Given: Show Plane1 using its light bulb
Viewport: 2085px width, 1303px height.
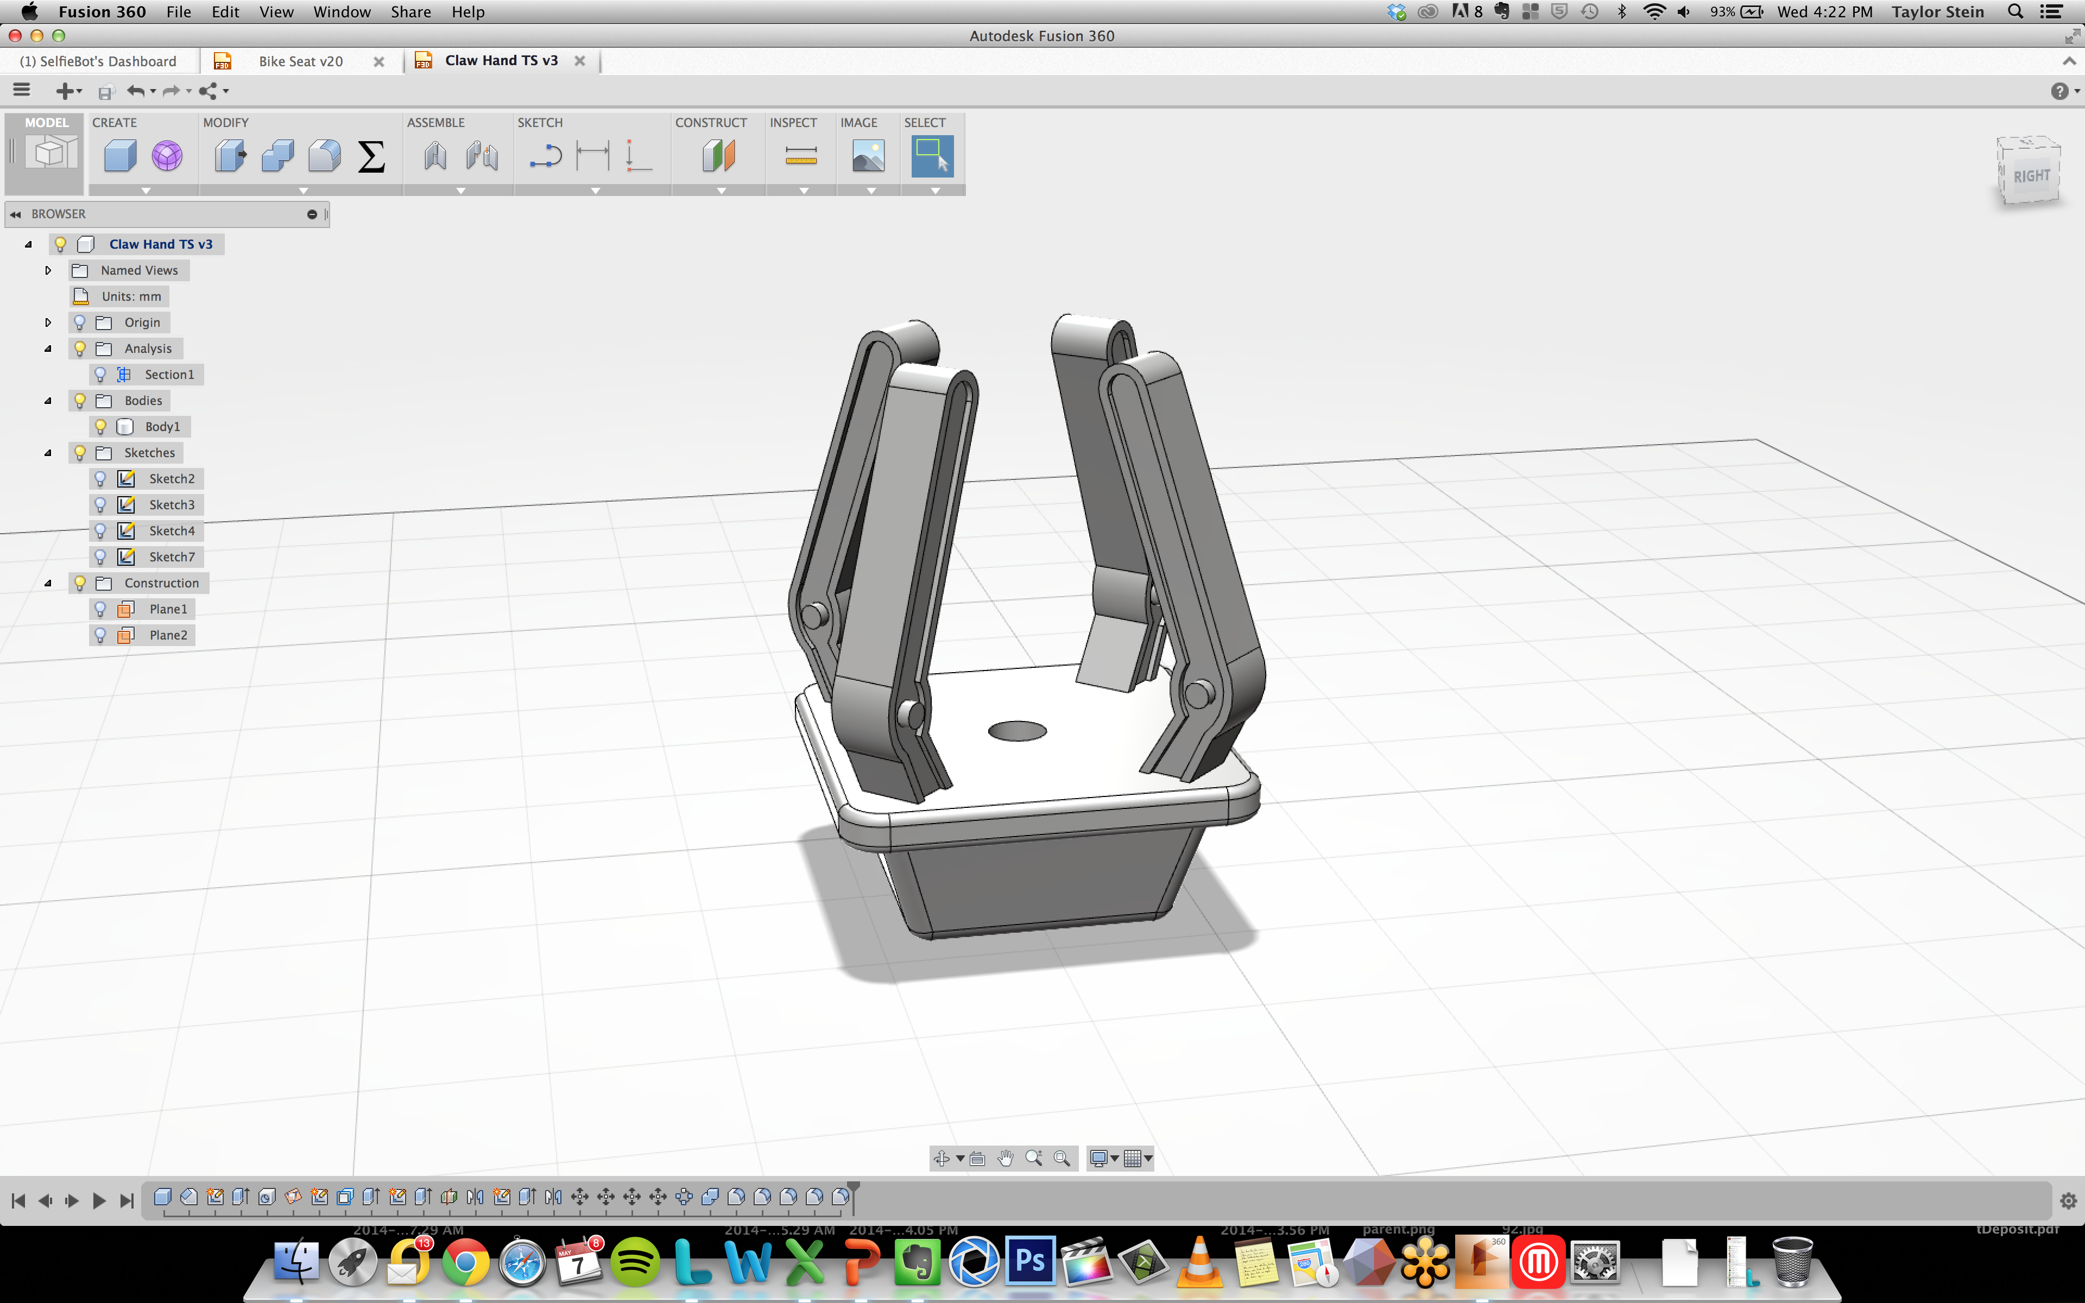Looking at the screenshot, I should pyautogui.click(x=100, y=609).
